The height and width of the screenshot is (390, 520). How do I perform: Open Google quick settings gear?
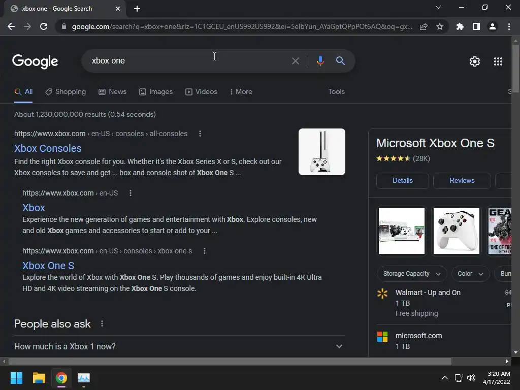point(475,61)
